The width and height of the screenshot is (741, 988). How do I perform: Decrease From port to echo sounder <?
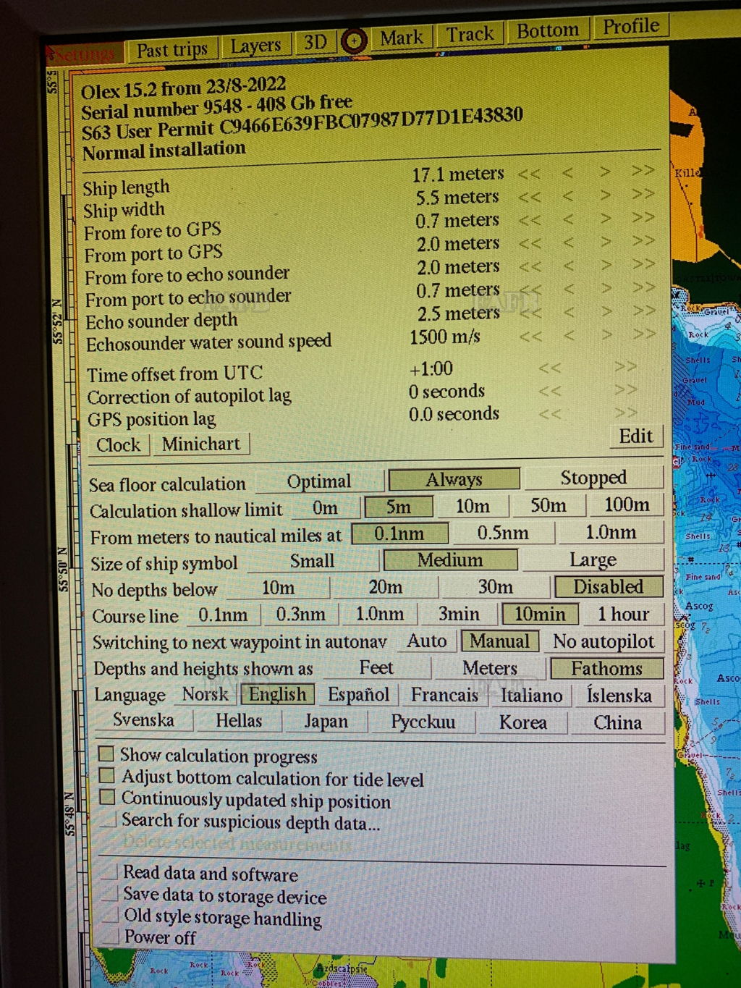[x=569, y=289]
